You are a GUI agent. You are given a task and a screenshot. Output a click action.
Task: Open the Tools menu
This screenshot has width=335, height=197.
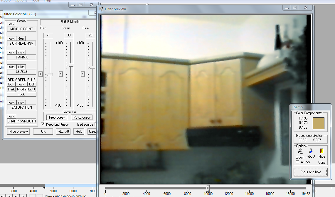click(x=36, y=1)
